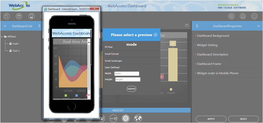Collapse the DashboardProperties panel with the double chevron
Viewport: 263px width, 123px height.
258,26
